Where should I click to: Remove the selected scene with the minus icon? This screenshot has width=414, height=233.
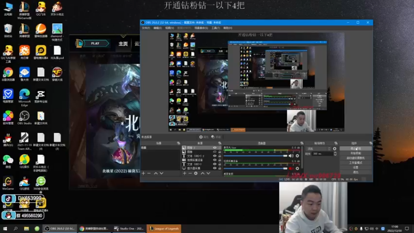(x=149, y=173)
